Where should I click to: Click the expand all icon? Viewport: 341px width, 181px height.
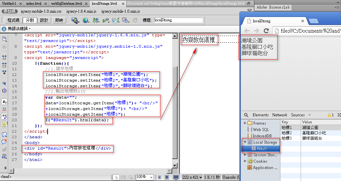tap(4, 72)
